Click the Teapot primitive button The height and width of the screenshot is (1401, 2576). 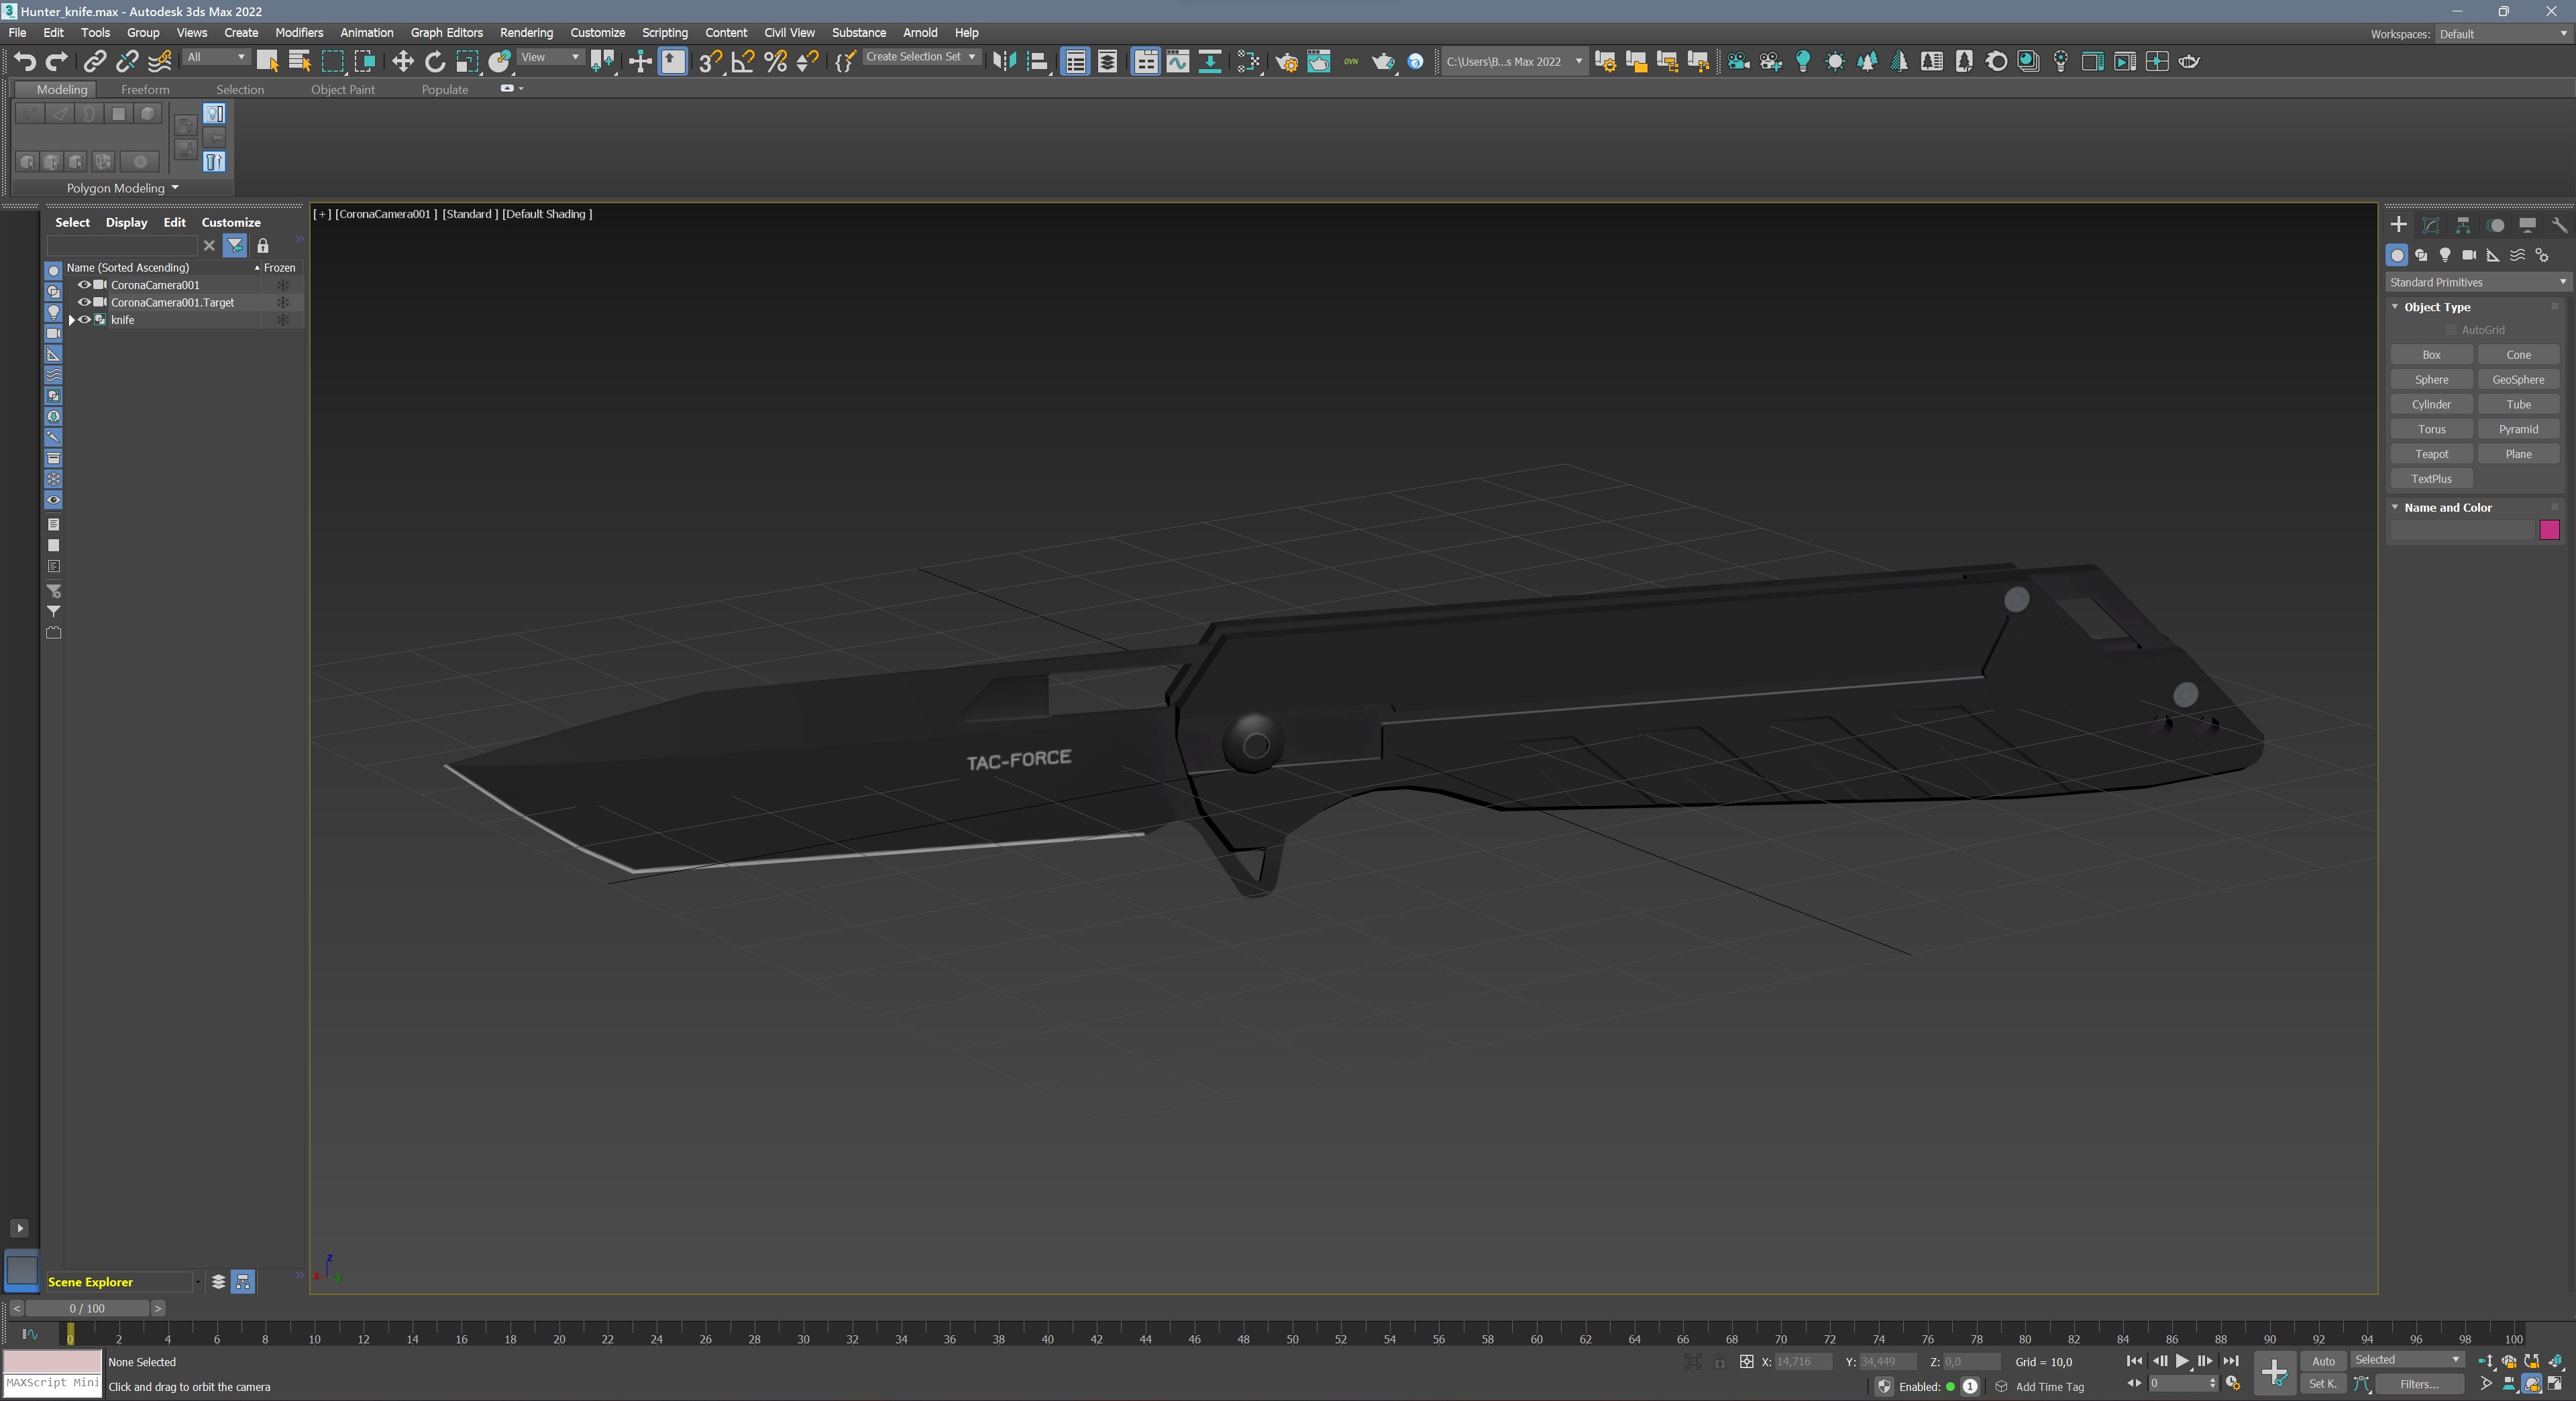[2431, 454]
